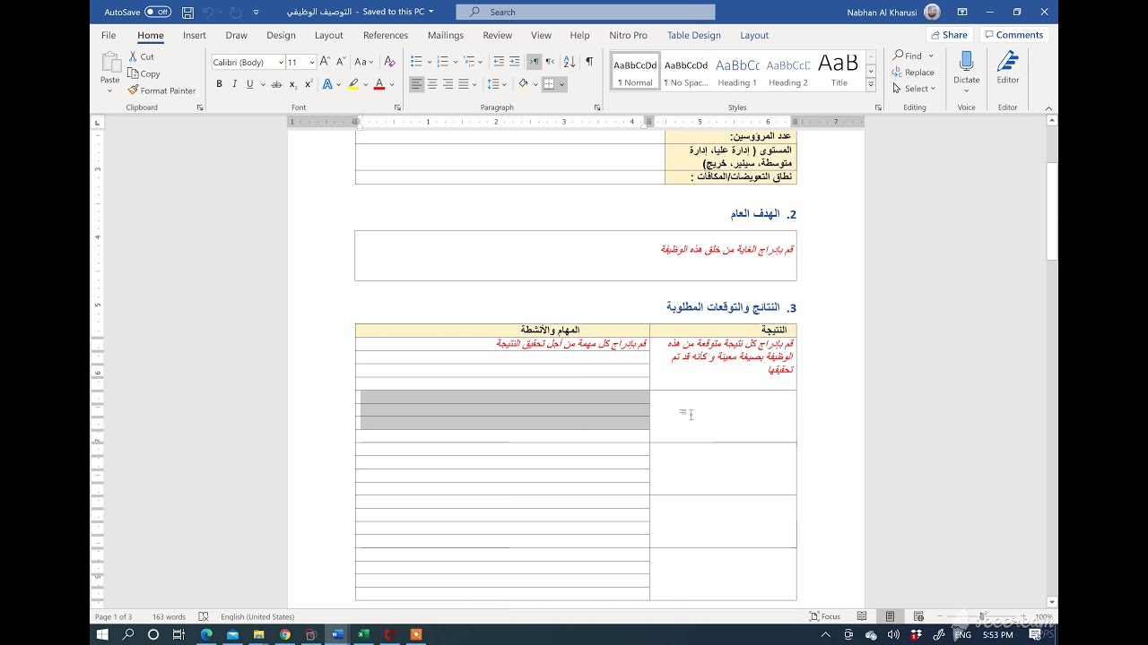Click the Cut scissors icon
This screenshot has height=645, width=1148.
tap(133, 56)
